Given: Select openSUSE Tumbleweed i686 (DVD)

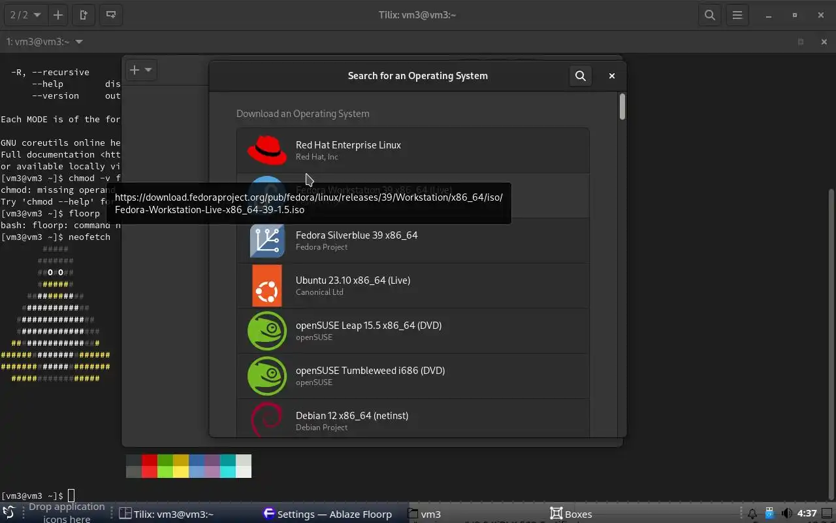Looking at the screenshot, I should click(413, 376).
